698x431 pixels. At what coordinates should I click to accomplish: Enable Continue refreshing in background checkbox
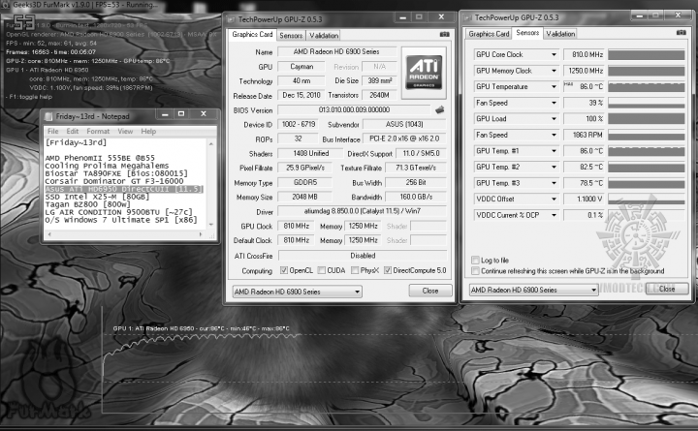click(475, 271)
